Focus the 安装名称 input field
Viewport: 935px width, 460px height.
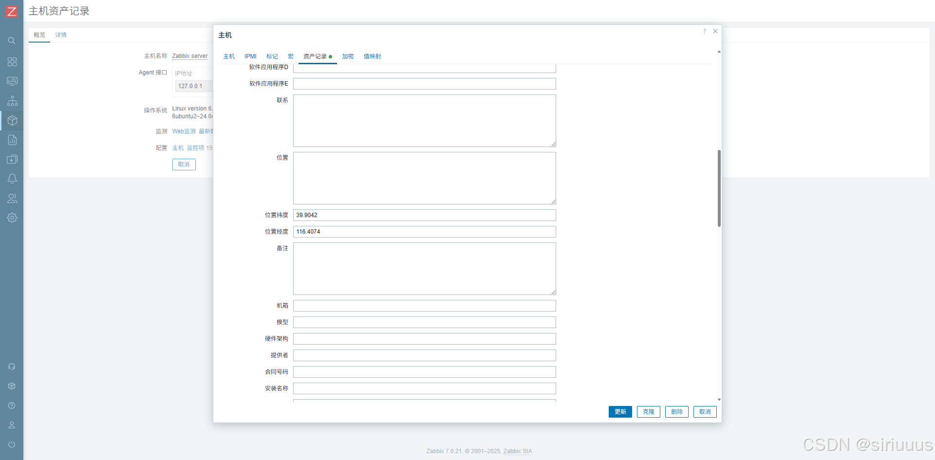coord(425,388)
